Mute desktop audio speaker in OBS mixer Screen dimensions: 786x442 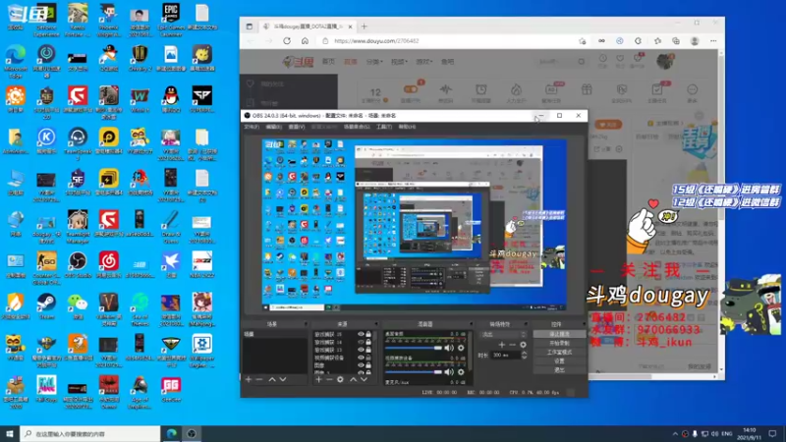(449, 348)
